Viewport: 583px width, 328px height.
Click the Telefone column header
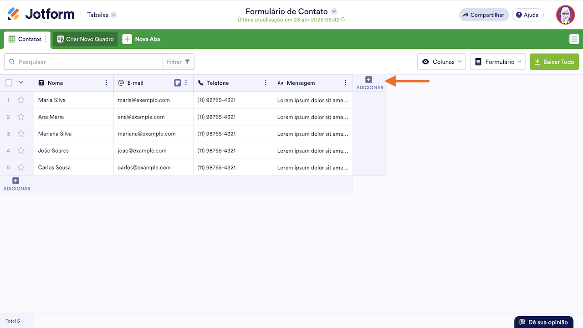click(233, 83)
